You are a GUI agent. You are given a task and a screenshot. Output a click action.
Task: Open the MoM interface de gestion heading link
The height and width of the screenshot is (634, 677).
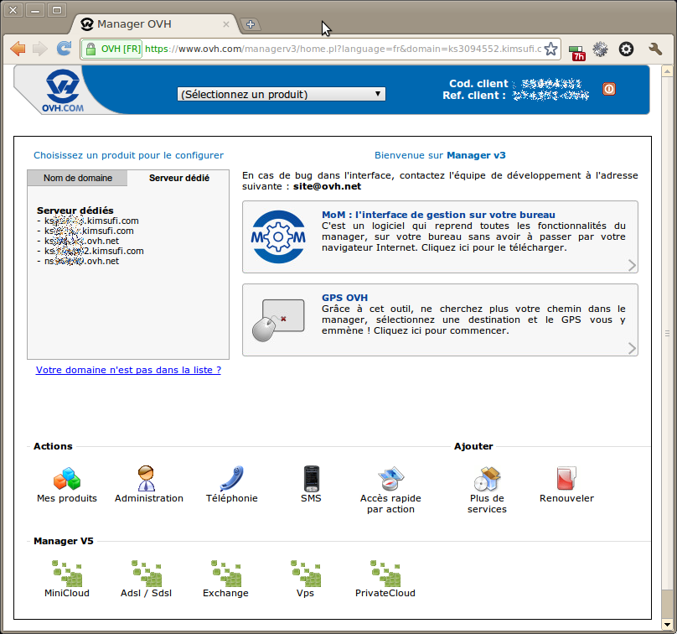click(438, 215)
